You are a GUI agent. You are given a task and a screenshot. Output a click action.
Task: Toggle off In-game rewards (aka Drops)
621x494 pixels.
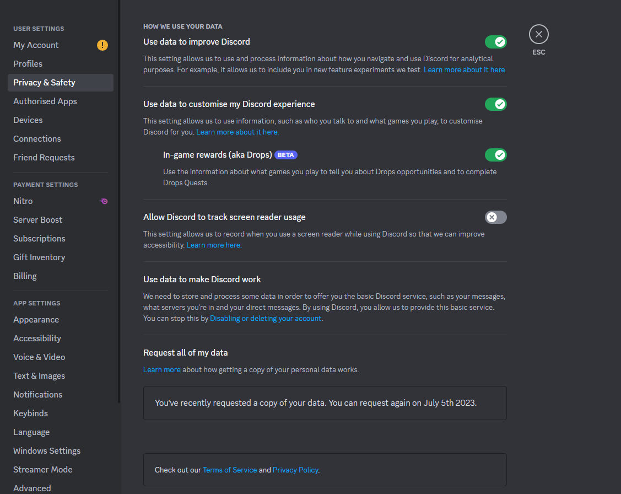click(495, 155)
